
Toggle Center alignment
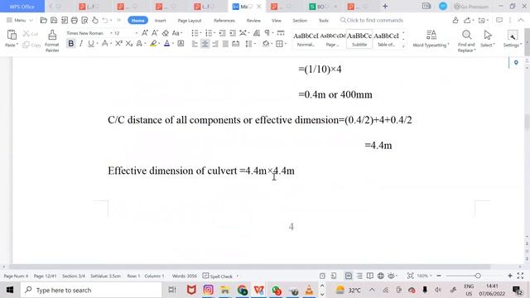pyautogui.click(x=205, y=44)
